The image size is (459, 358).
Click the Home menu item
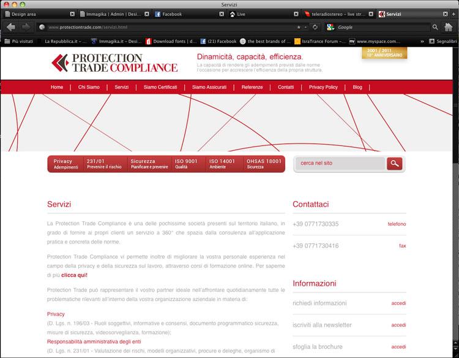click(57, 87)
